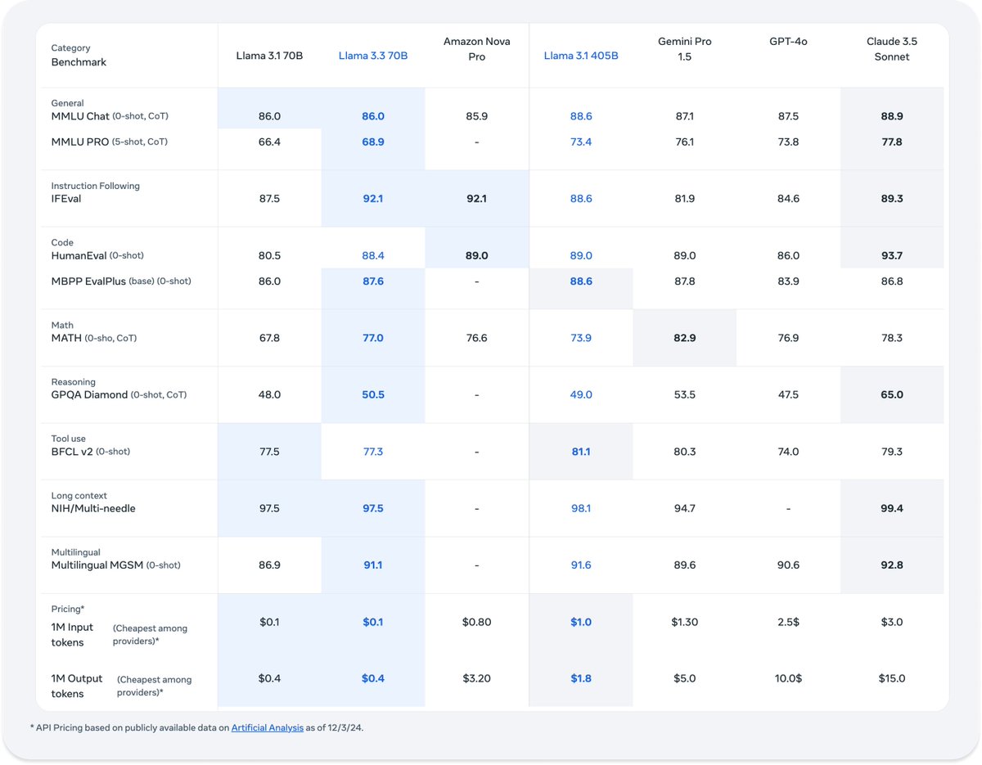Click the NIH/Multi-needle row label
The height and width of the screenshot is (765, 982).
[x=93, y=509]
